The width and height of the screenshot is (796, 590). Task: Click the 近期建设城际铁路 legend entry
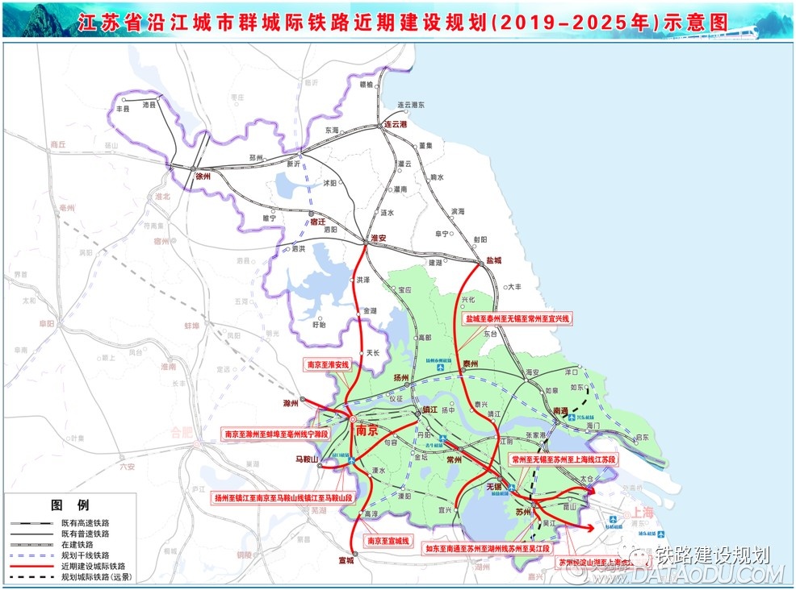click(68, 566)
